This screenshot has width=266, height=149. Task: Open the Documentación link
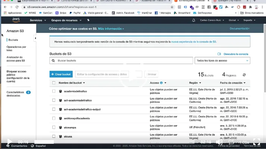(x=239, y=28)
